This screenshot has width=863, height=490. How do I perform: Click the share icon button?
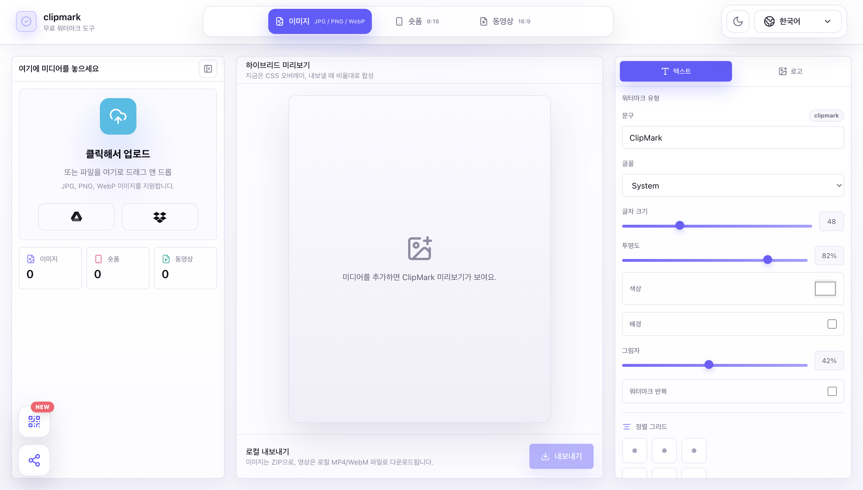coord(34,460)
